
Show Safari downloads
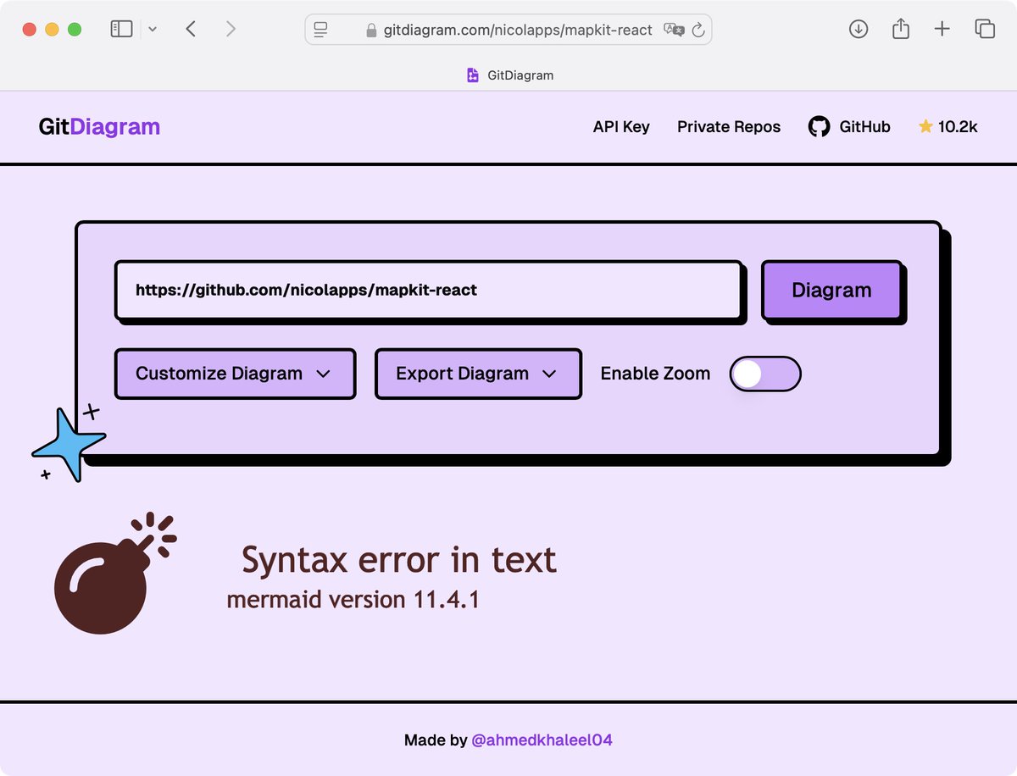[x=859, y=29]
